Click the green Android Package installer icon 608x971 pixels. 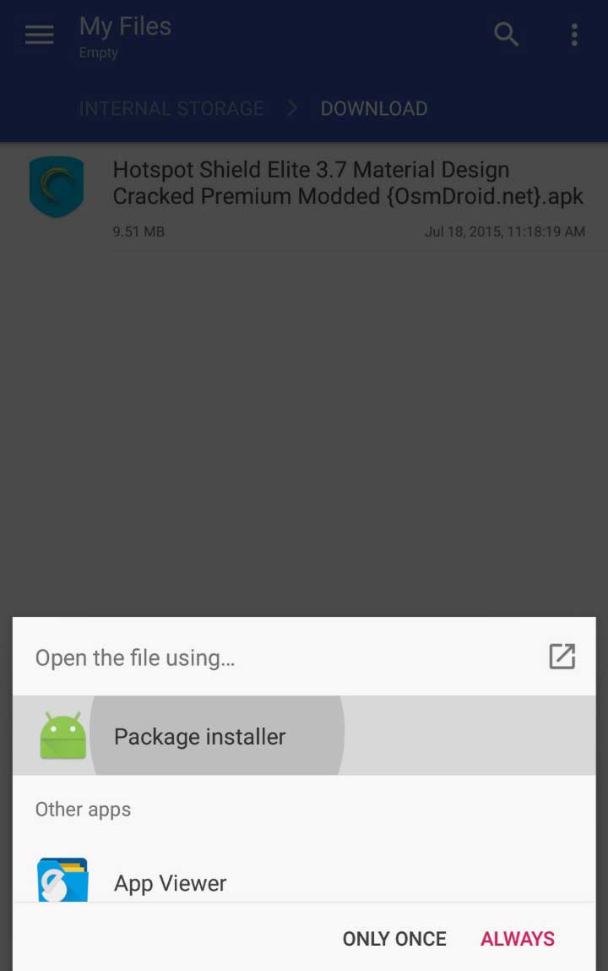[62, 736]
